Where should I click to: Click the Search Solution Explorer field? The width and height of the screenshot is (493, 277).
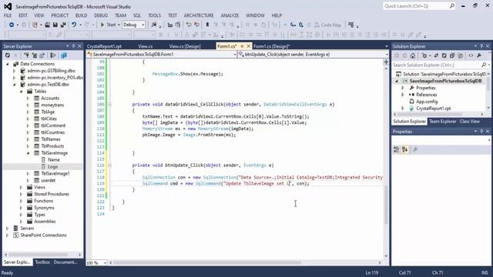(441, 65)
